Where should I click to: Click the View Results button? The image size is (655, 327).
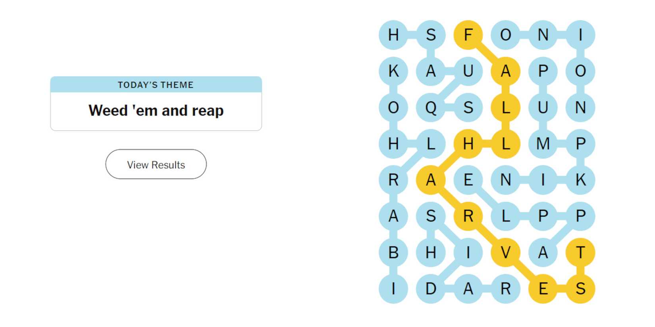pos(156,164)
